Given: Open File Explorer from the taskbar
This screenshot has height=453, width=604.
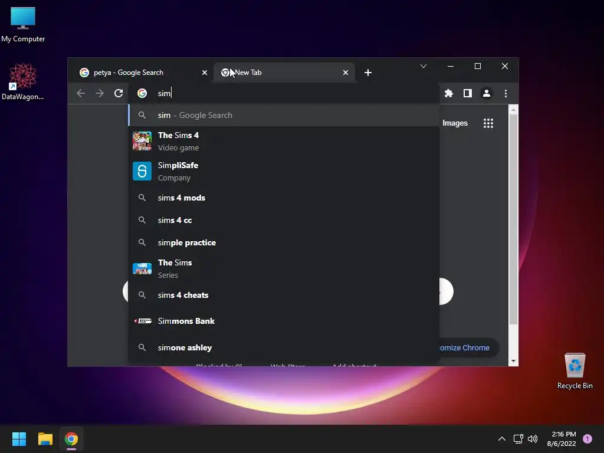Looking at the screenshot, I should 45,439.
